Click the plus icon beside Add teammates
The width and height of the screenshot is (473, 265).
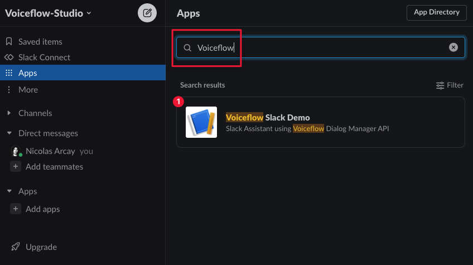(16, 166)
